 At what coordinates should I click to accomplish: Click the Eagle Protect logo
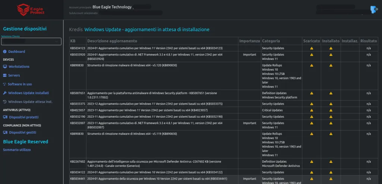[31, 10]
